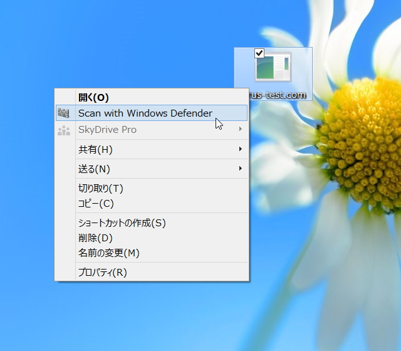This screenshot has height=351, width=401.
Task: Click the SkyDrive Pro people icon
Action: coord(64,130)
